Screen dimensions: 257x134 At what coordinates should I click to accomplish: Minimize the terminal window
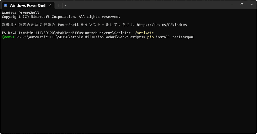click(x=232, y=4)
